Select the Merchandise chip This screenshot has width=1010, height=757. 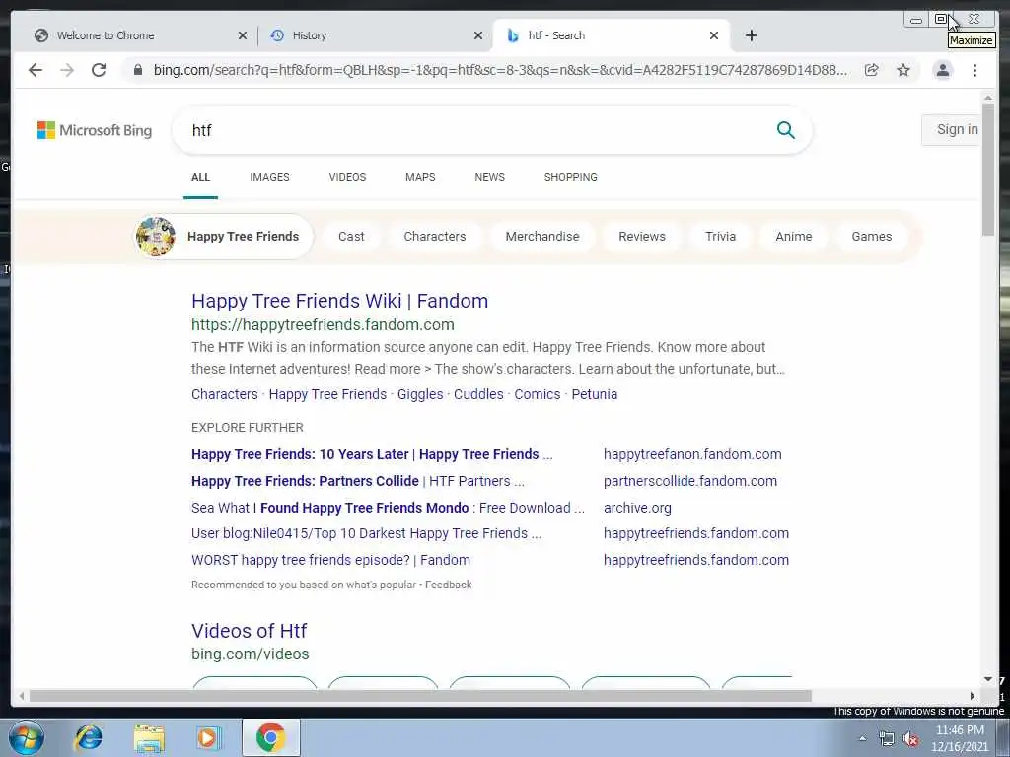(542, 237)
